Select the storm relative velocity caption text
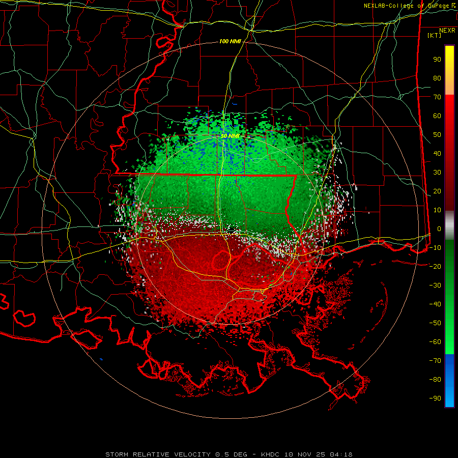458x458 pixels. (x=229, y=454)
